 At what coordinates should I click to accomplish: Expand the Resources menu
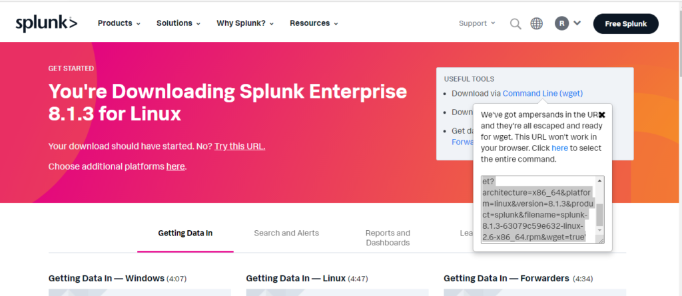pos(314,23)
